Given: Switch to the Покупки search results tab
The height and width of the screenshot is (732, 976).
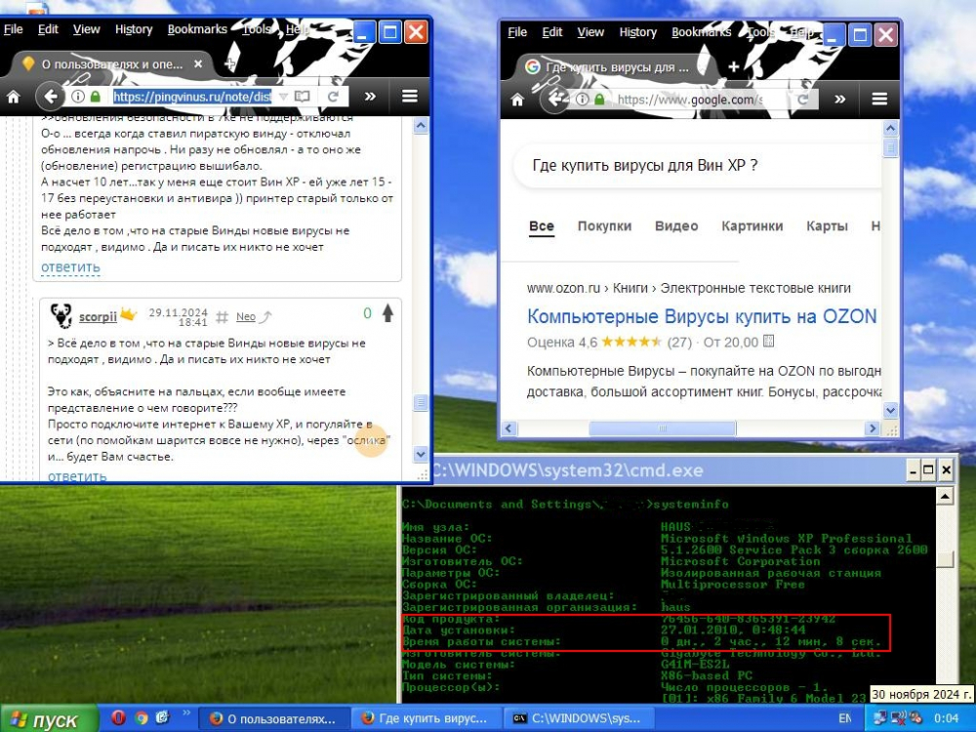Looking at the screenshot, I should pos(604,226).
